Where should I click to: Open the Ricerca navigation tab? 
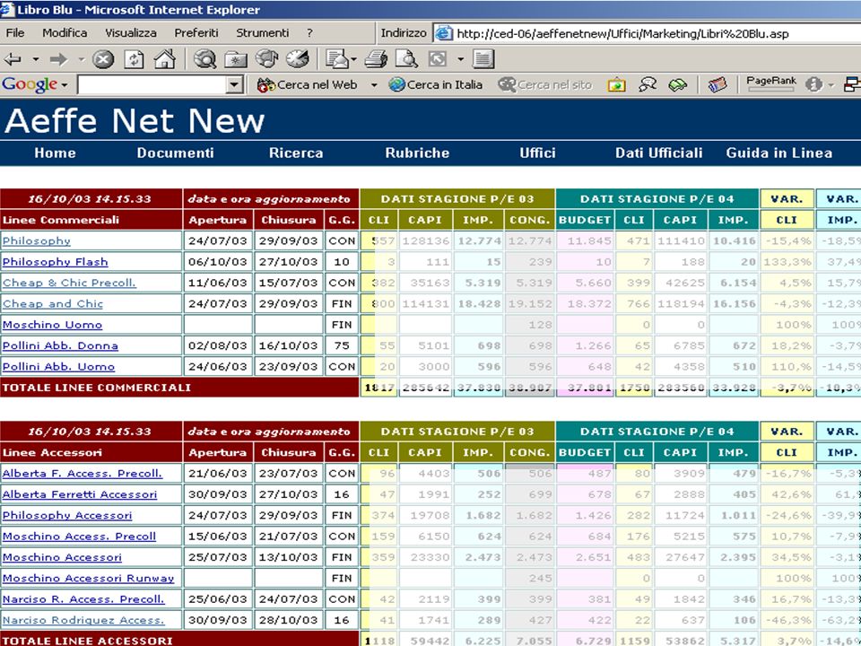click(x=296, y=153)
